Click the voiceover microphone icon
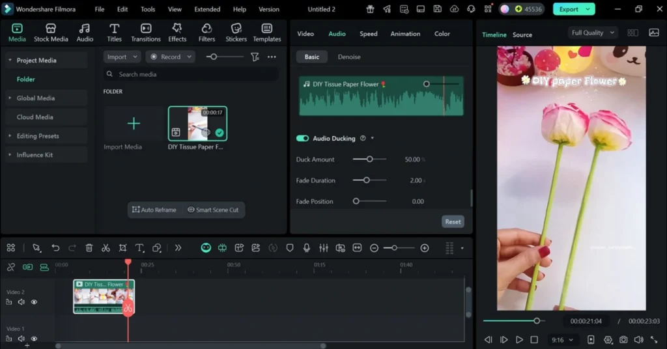This screenshot has height=349, width=667. click(307, 248)
